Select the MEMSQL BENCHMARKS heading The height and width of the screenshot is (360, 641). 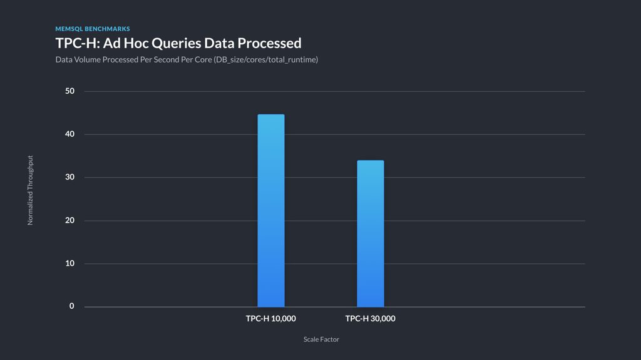point(93,29)
